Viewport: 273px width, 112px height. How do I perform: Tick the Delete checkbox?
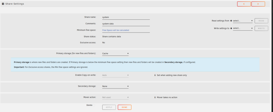(x=94, y=105)
